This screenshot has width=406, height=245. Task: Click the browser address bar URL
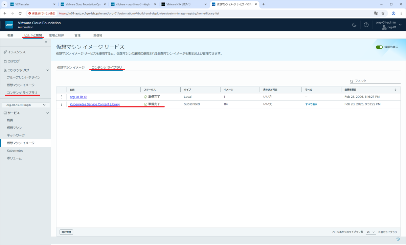(x=139, y=14)
